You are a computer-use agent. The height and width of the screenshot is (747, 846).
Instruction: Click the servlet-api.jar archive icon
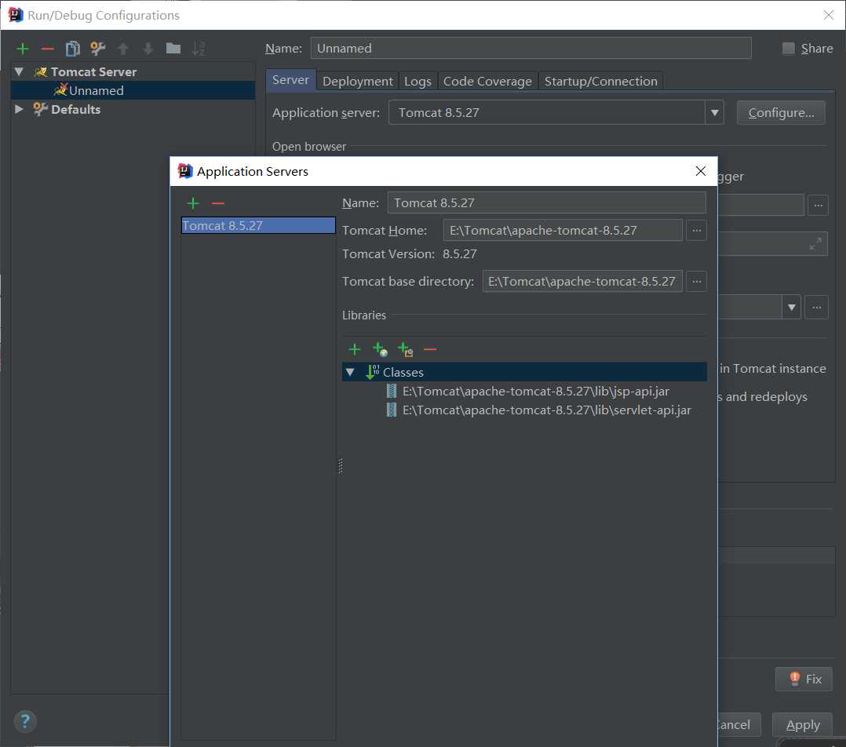(x=392, y=410)
